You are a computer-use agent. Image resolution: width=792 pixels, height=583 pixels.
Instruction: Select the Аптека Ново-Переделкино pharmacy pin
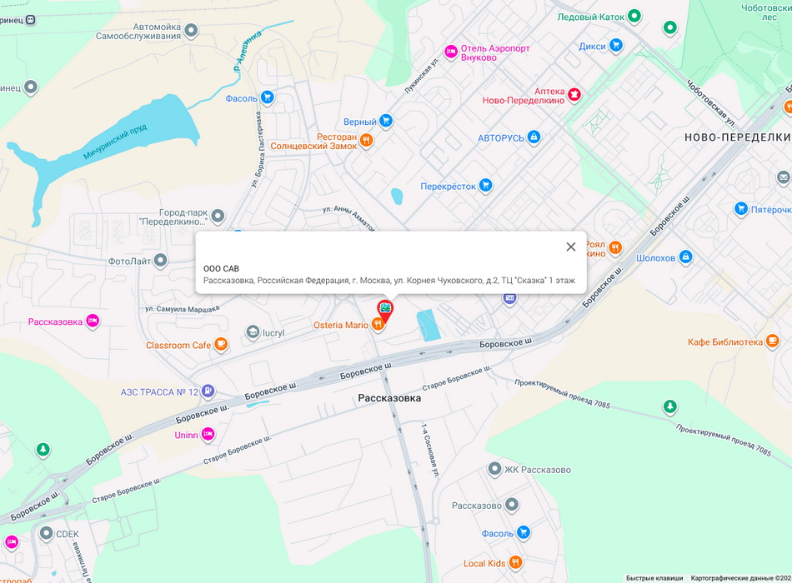(x=574, y=94)
